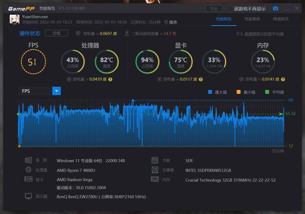Click the orange minimum marker on the chart
The height and width of the screenshot is (214, 305).
[19, 146]
